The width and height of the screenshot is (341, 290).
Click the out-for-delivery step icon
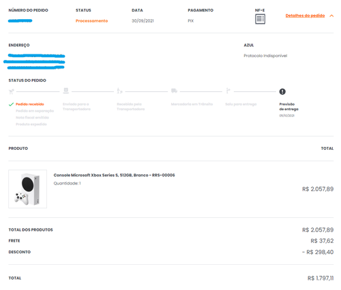[228, 91]
